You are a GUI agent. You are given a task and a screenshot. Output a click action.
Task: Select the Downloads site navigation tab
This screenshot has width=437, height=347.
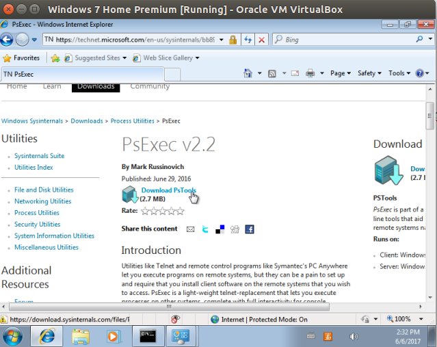coord(96,87)
